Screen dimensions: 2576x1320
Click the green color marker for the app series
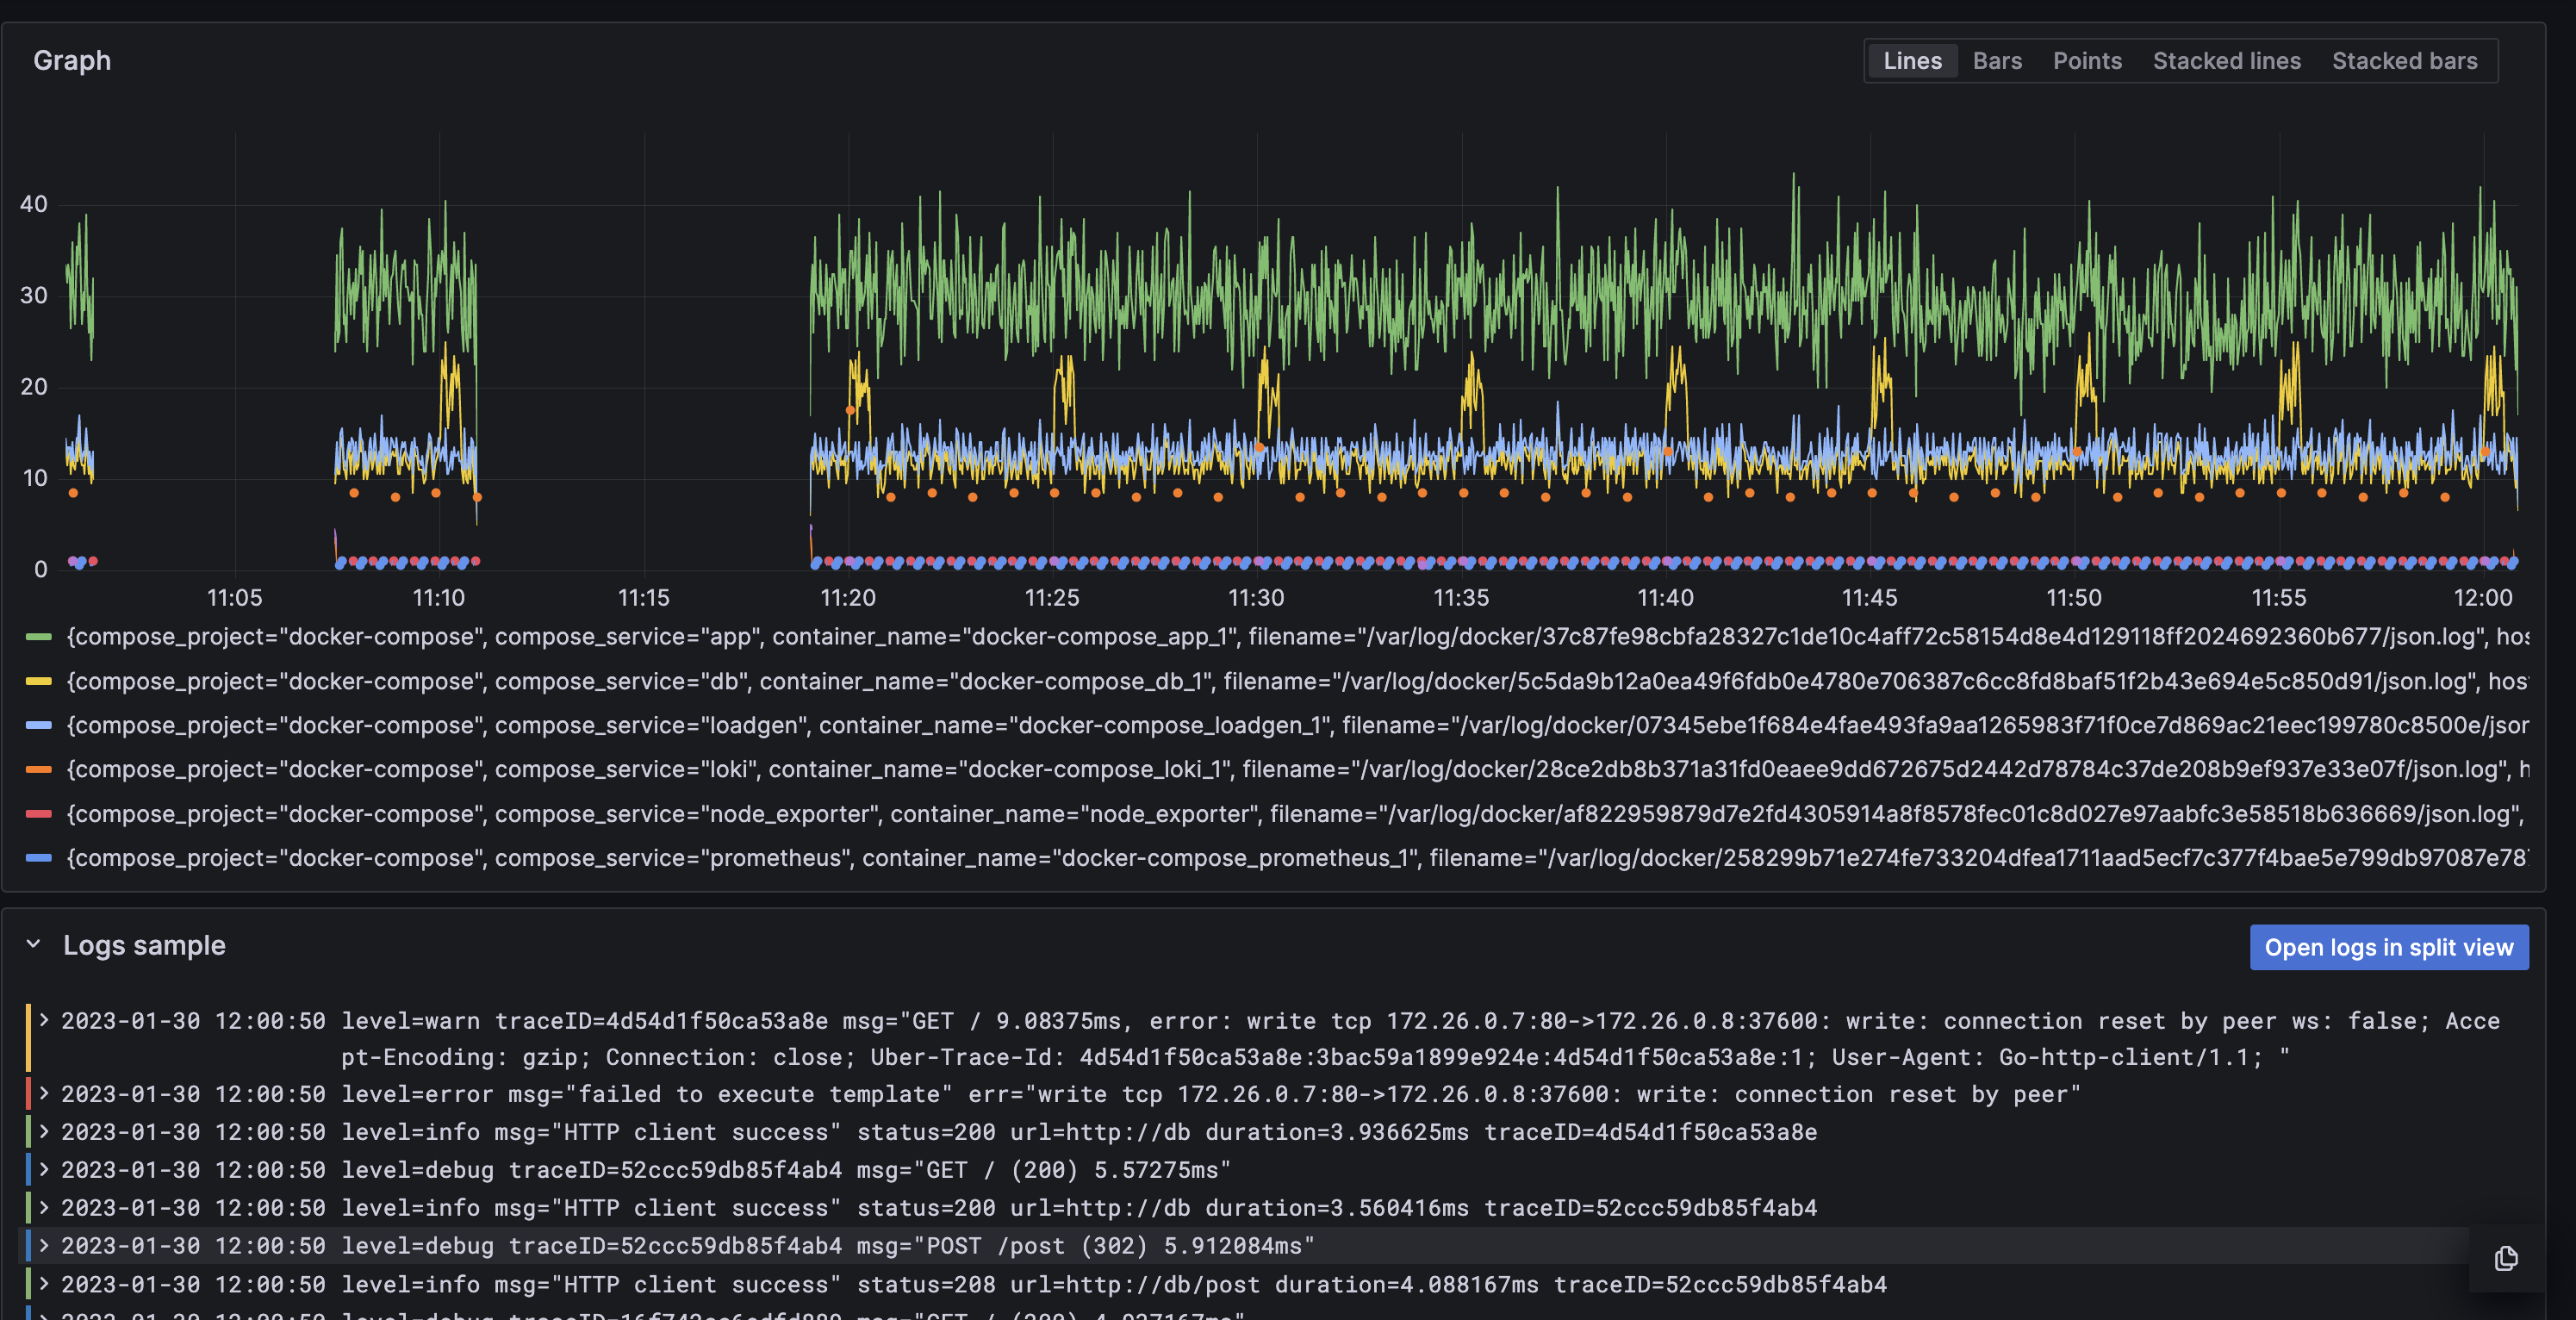click(38, 636)
